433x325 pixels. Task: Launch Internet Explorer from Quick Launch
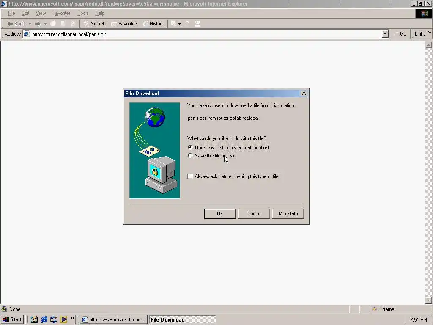(44, 319)
